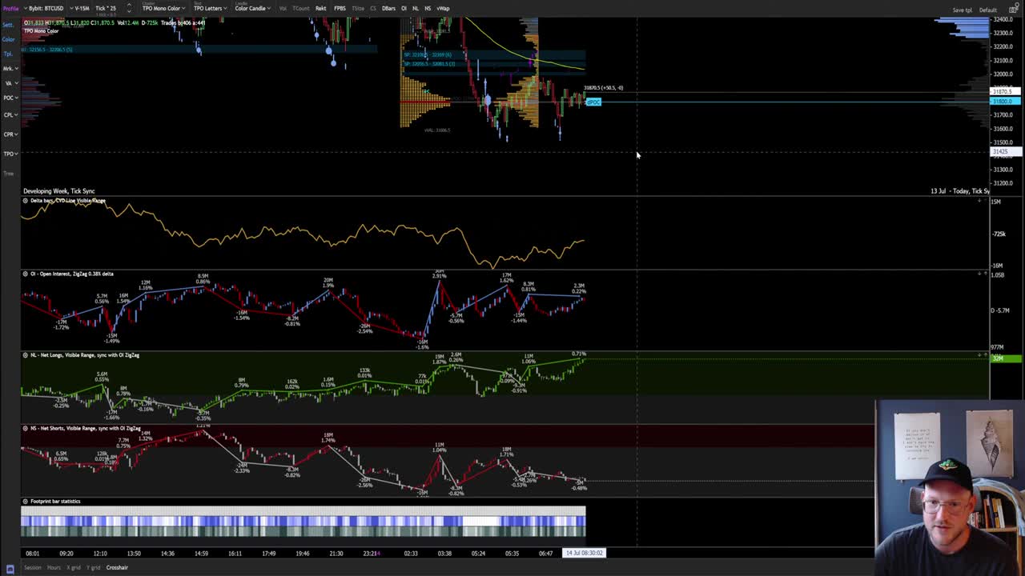Click the NS Net Shorts panel settings icon
This screenshot has width=1025, height=576.
(x=25, y=428)
